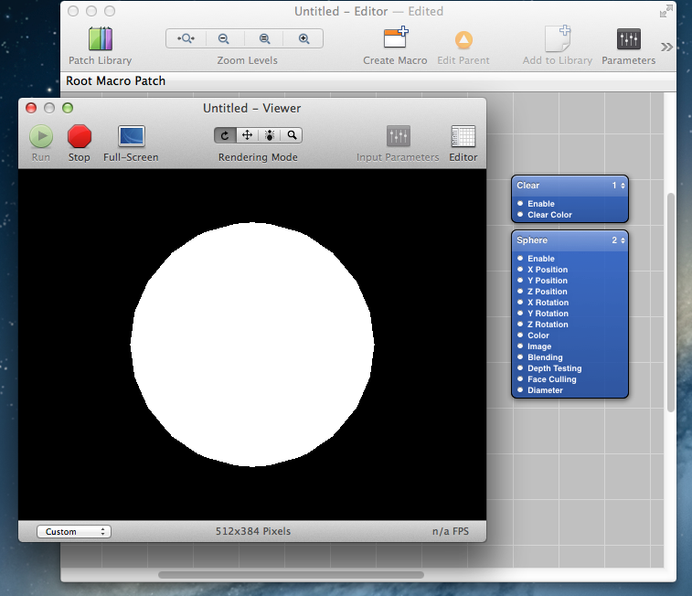Select the bug debug rendering mode

click(x=270, y=135)
